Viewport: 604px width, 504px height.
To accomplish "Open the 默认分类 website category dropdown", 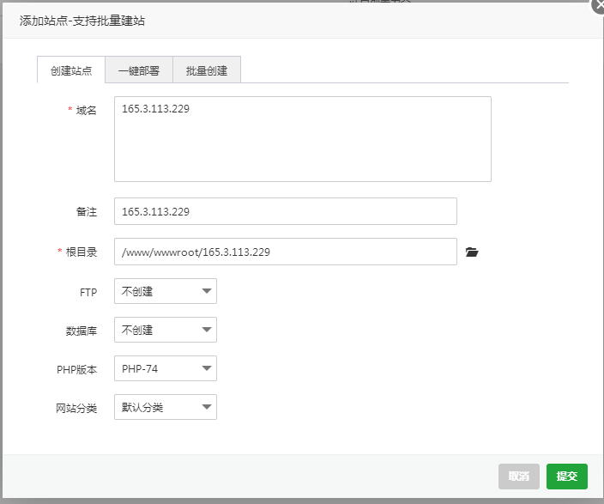I will click(x=166, y=407).
